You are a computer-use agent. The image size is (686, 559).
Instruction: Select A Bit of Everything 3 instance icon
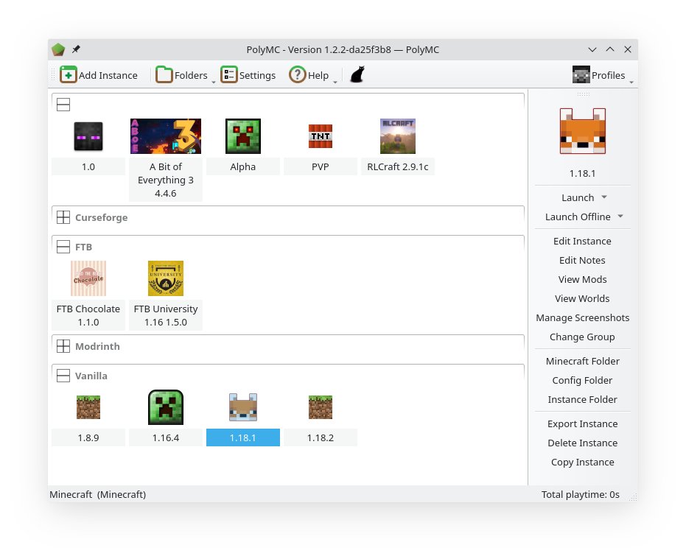[166, 136]
